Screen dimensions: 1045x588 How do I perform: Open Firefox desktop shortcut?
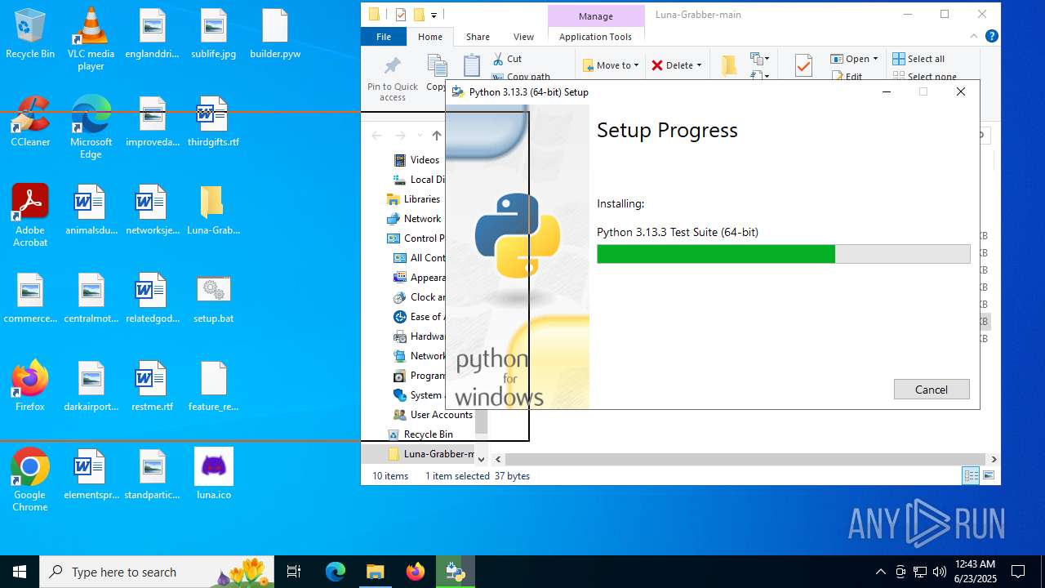pos(30,385)
